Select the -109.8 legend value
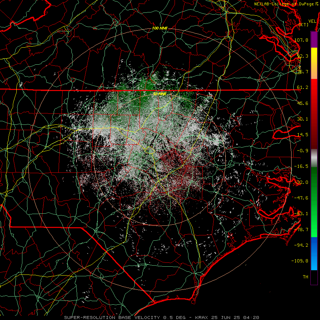Image resolution: width=320 pixels, height=320 pixels. (300, 261)
